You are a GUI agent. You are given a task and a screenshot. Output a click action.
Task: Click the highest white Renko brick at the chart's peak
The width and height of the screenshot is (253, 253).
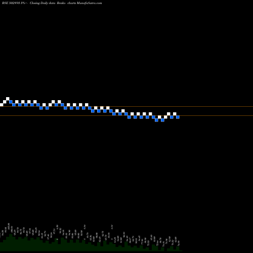coord(8,99)
